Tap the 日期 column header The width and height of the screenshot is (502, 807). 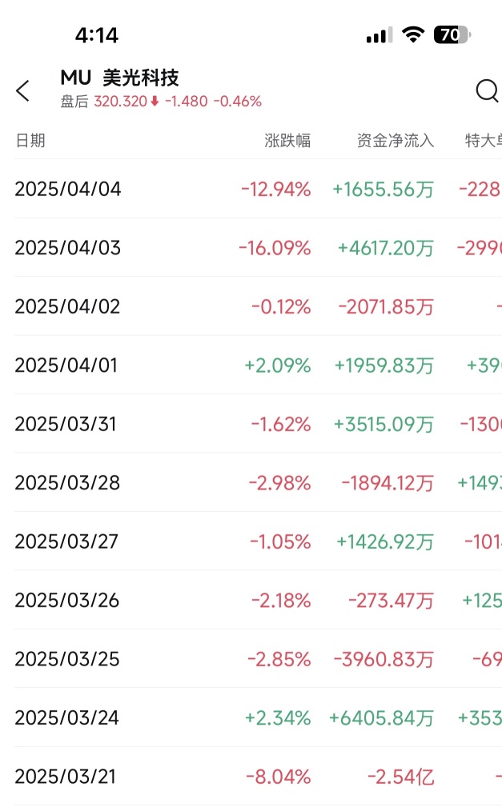click(x=30, y=141)
